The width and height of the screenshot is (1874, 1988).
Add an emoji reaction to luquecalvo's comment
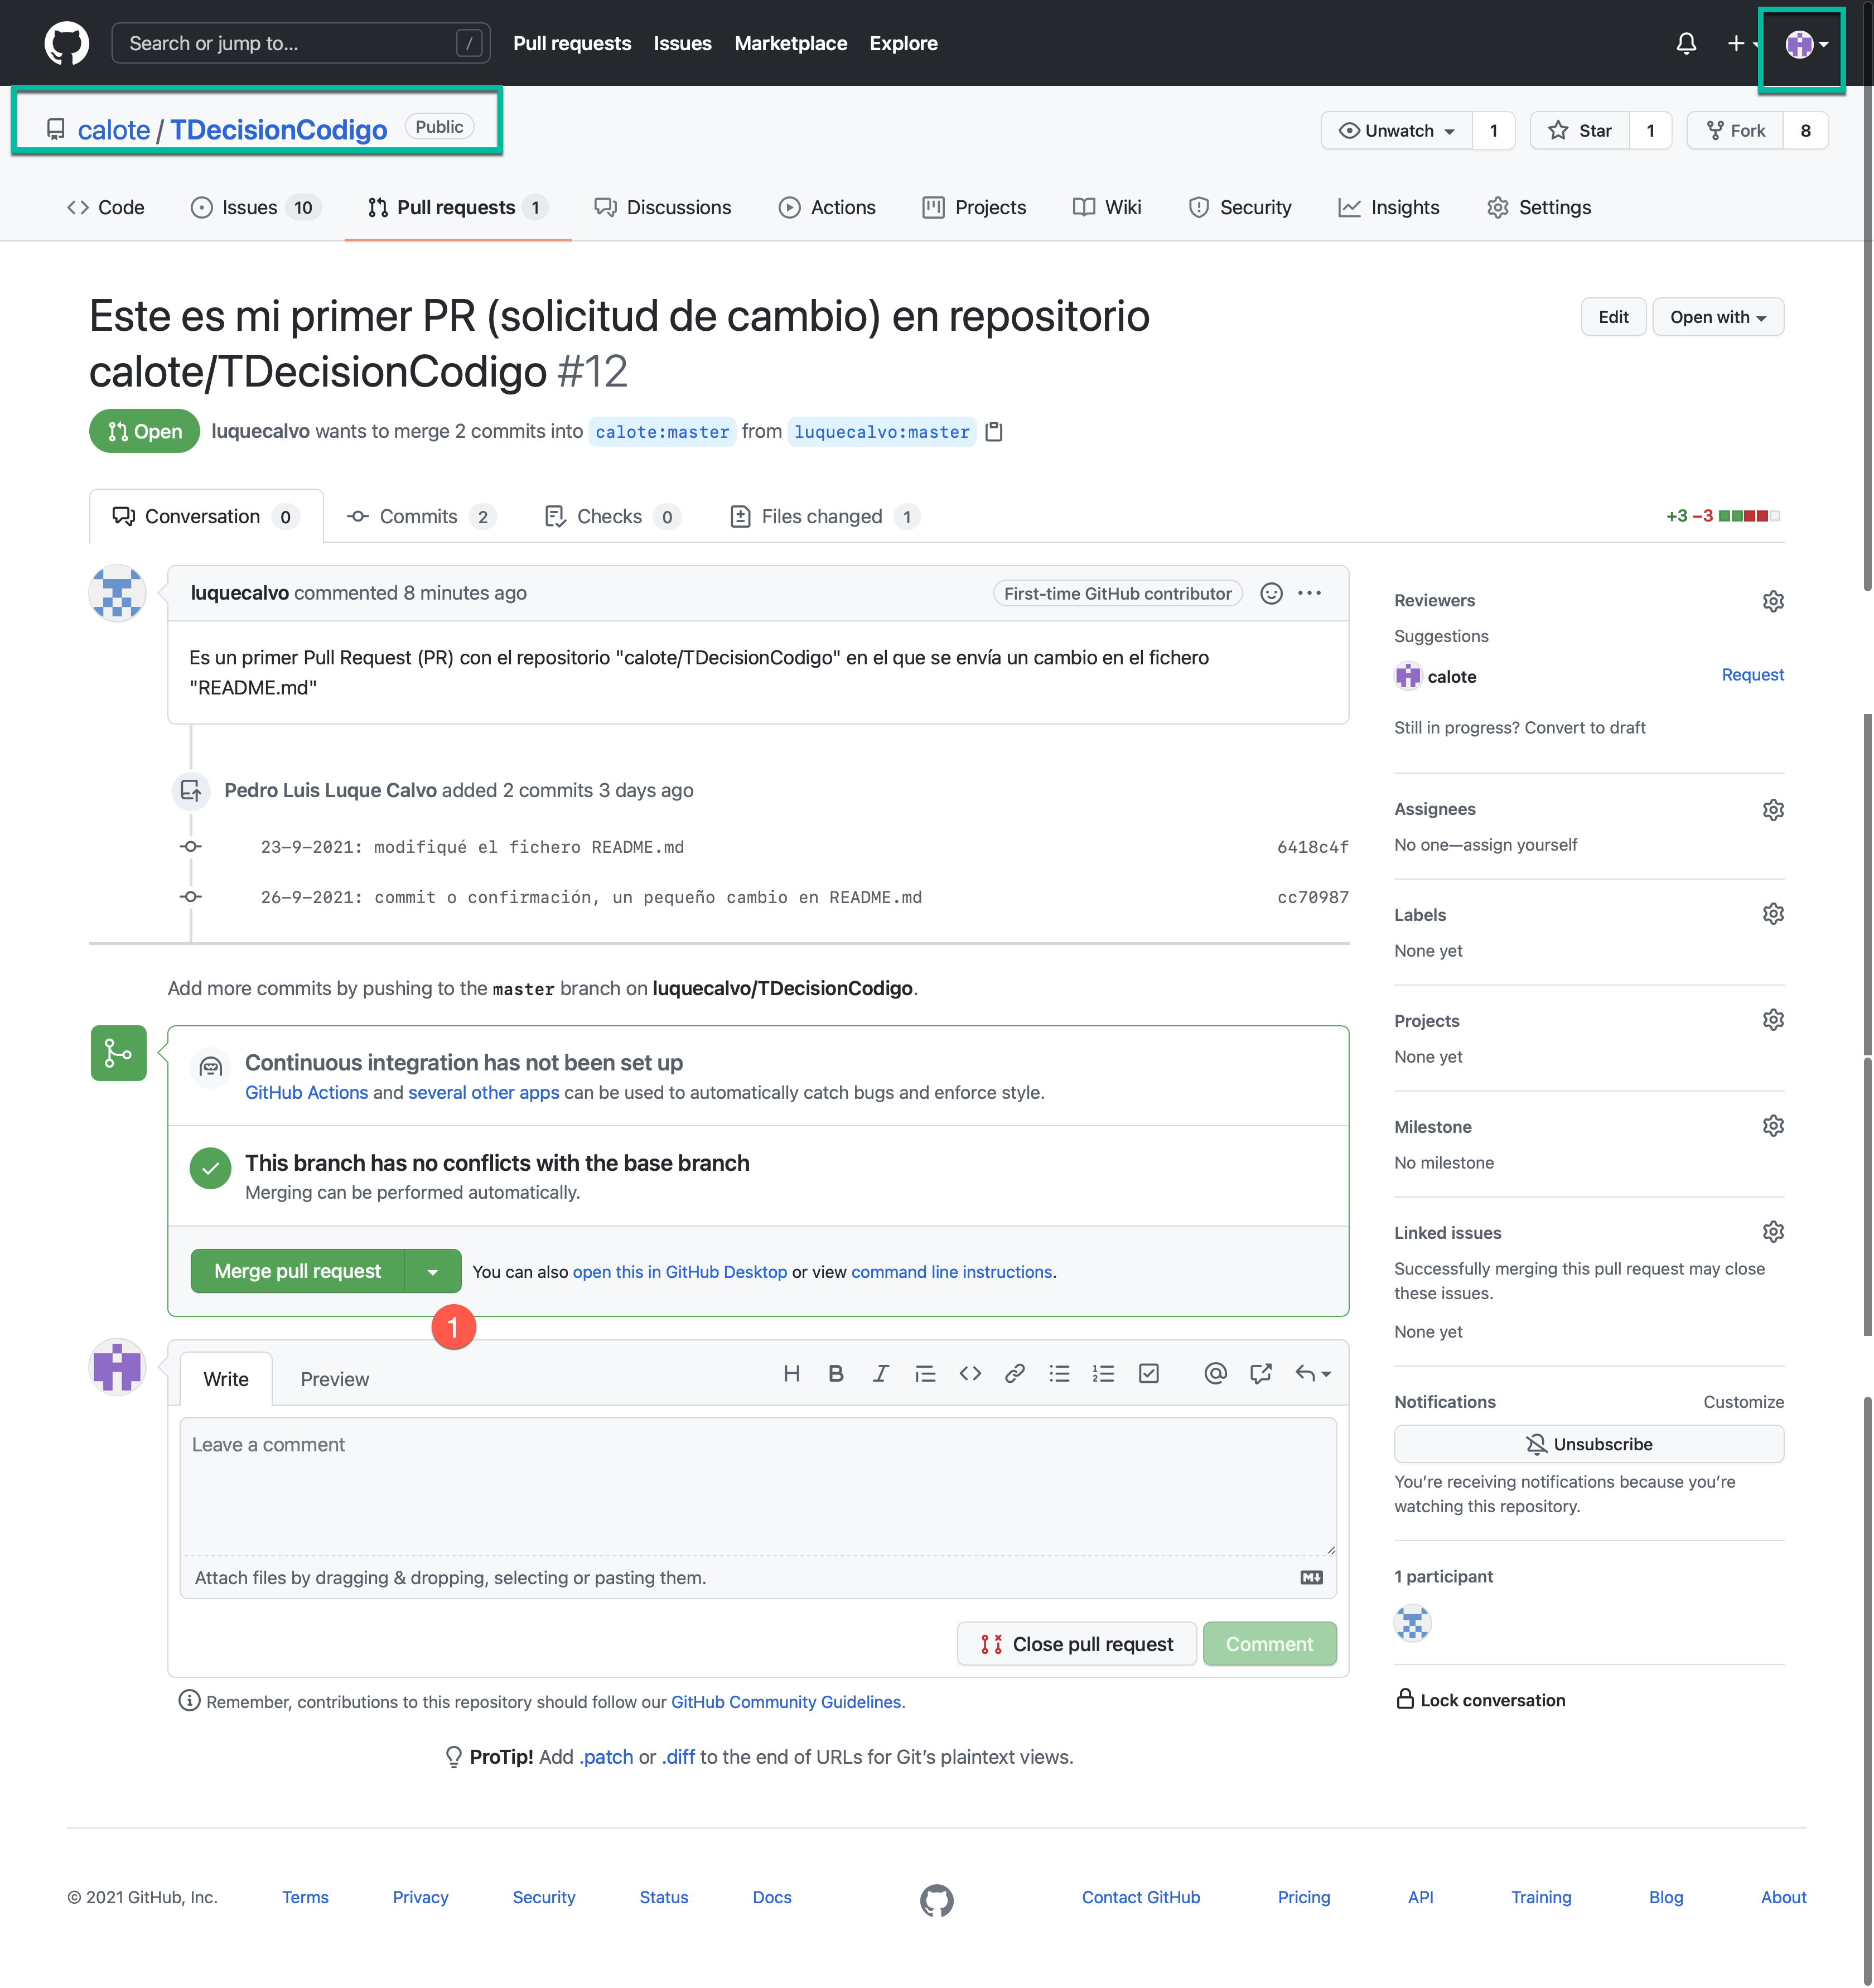click(1271, 593)
